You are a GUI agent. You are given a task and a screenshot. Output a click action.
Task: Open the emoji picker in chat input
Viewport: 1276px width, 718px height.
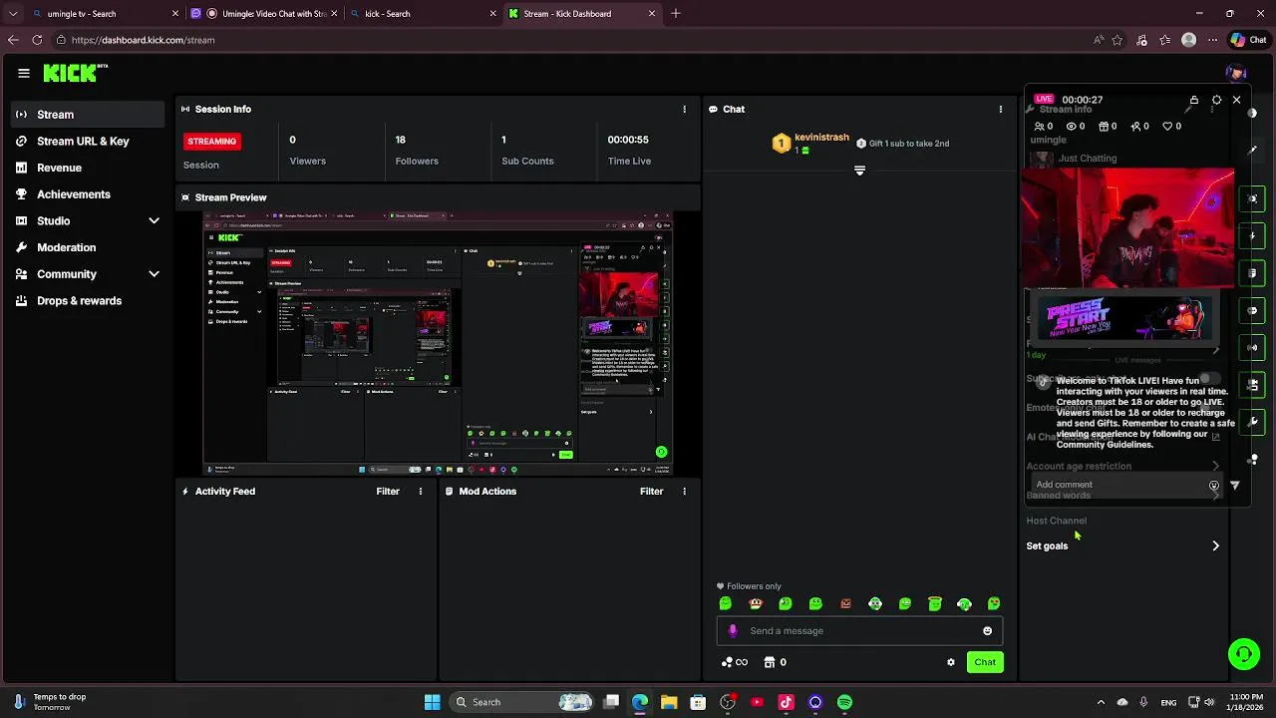(988, 630)
